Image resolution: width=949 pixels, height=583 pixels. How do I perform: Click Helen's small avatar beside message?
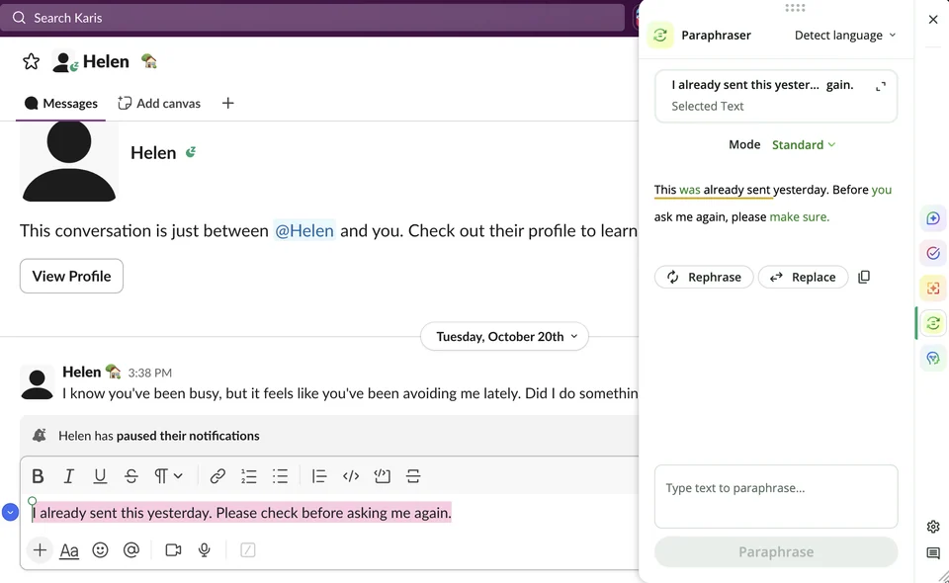[37, 384]
